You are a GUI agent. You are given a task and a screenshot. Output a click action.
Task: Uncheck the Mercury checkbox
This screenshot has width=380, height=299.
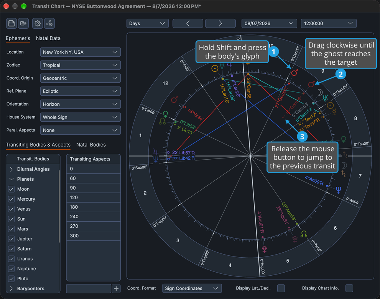[x=12, y=199]
